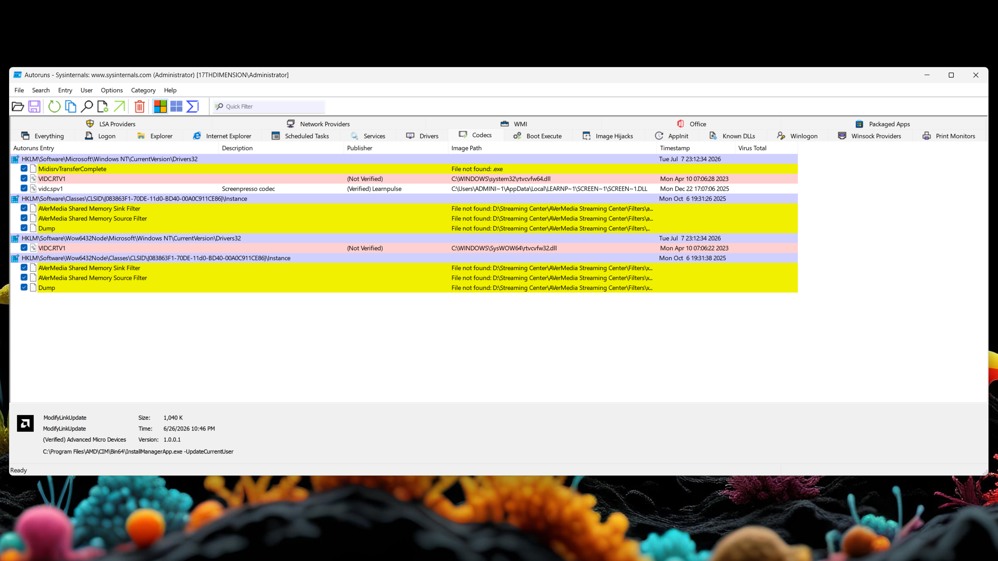Disable the vidc.spv1 Screenpresso codec checkbox
The width and height of the screenshot is (998, 561).
click(x=24, y=189)
